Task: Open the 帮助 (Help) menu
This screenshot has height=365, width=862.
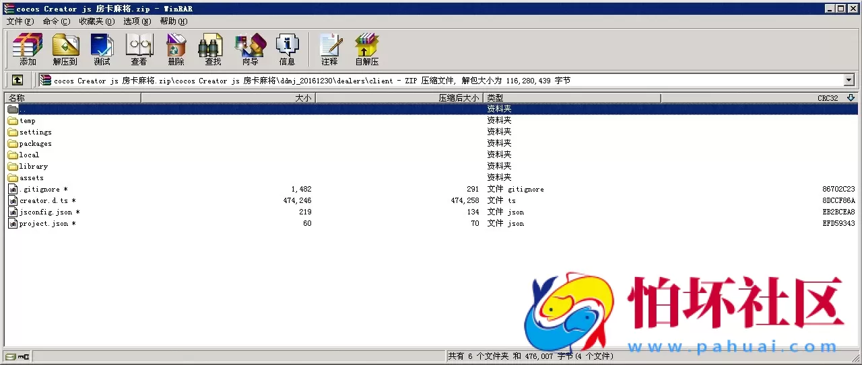Action: click(173, 22)
